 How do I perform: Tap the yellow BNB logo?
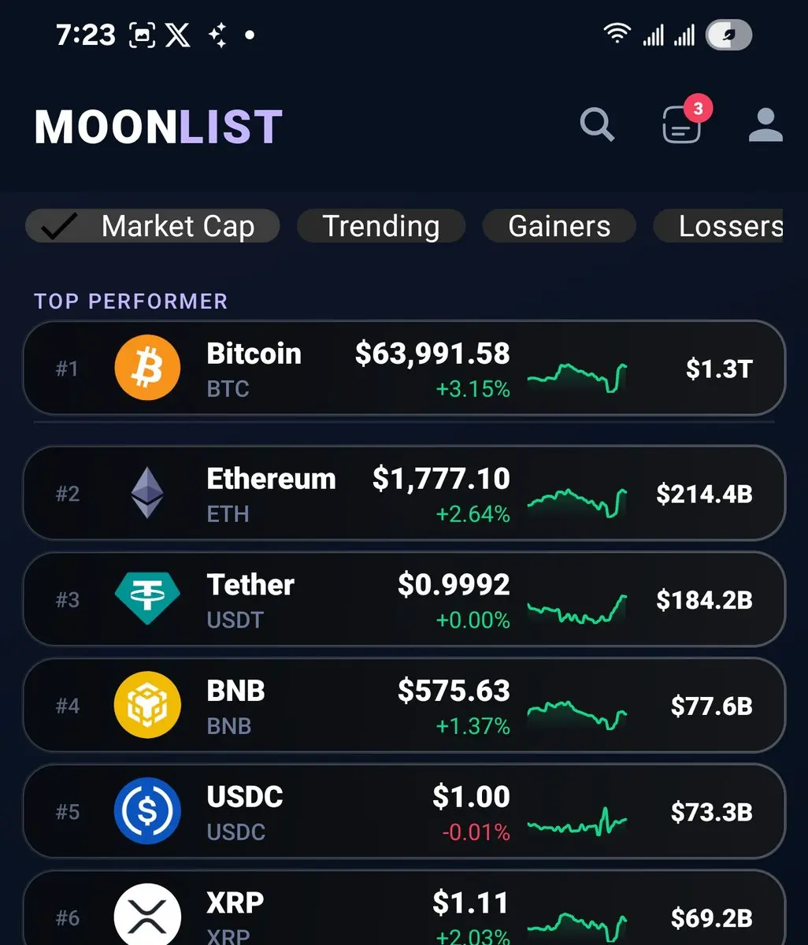(147, 705)
